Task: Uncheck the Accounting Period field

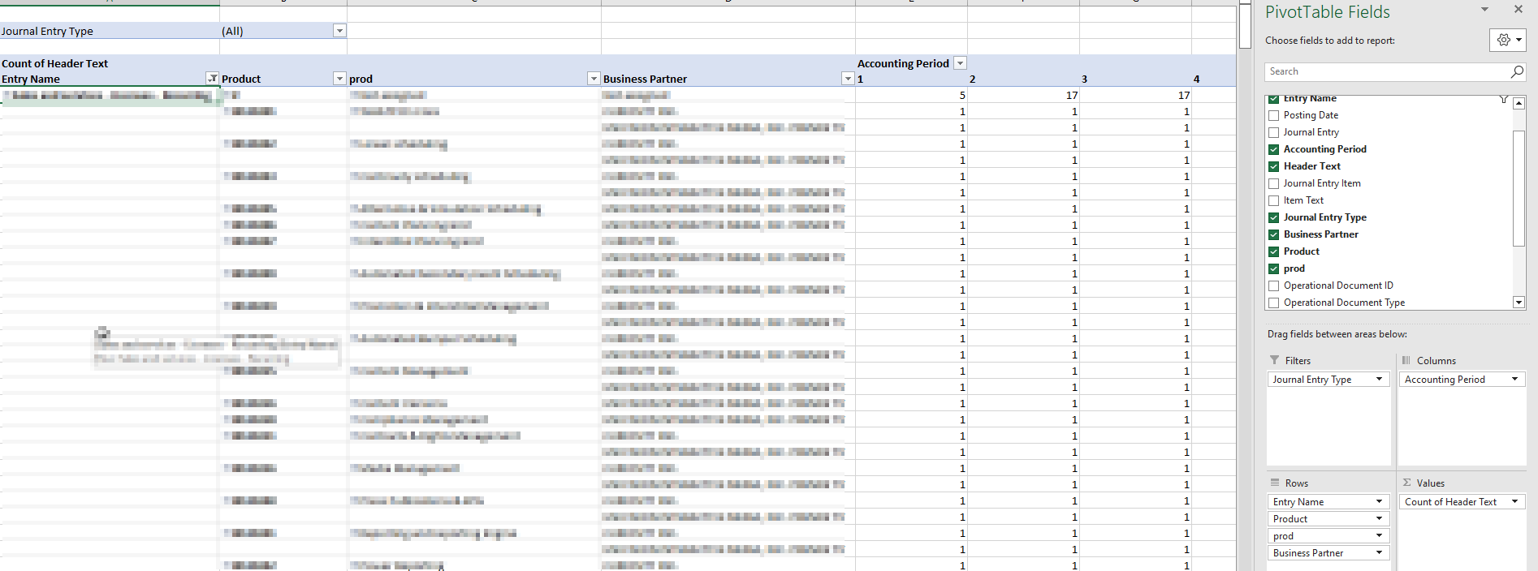Action: (x=1273, y=149)
